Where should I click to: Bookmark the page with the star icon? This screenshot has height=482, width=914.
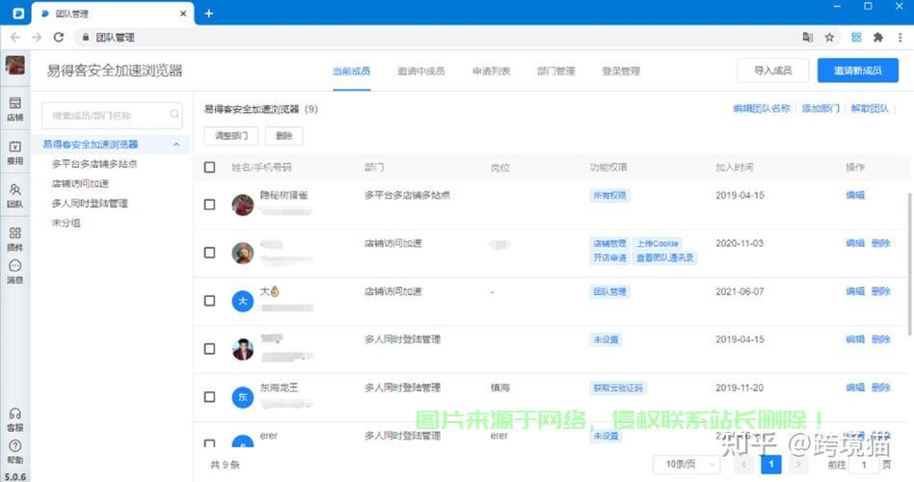coord(829,38)
